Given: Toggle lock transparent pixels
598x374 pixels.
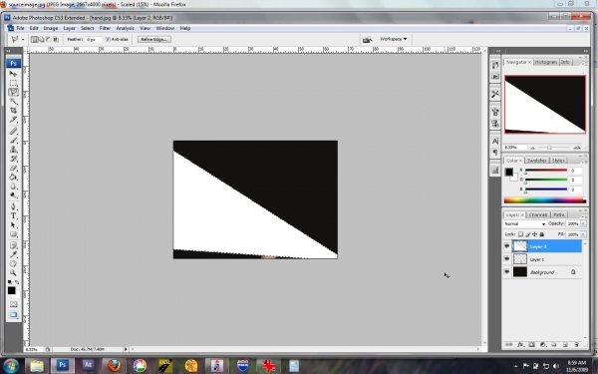Looking at the screenshot, I should (x=520, y=234).
